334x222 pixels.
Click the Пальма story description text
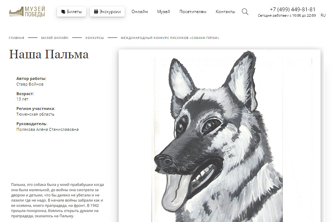57,200
